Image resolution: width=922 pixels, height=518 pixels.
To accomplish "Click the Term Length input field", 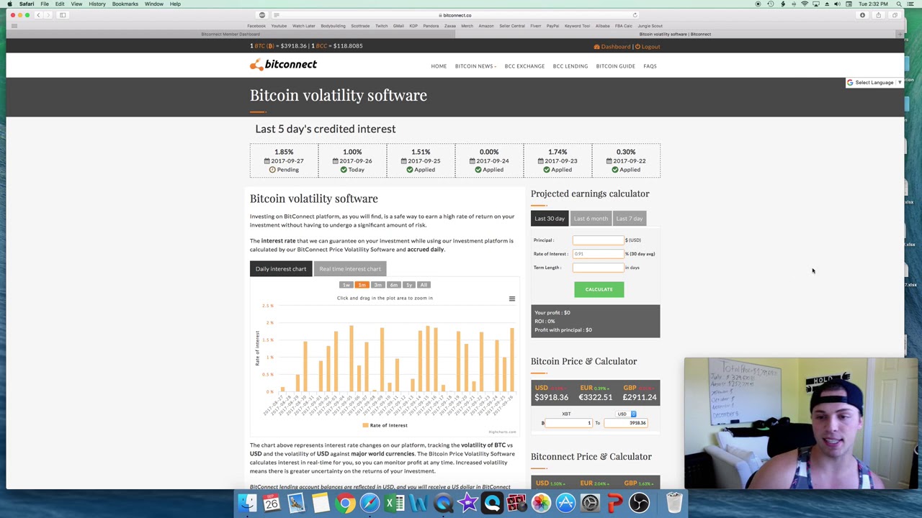I will (x=598, y=268).
